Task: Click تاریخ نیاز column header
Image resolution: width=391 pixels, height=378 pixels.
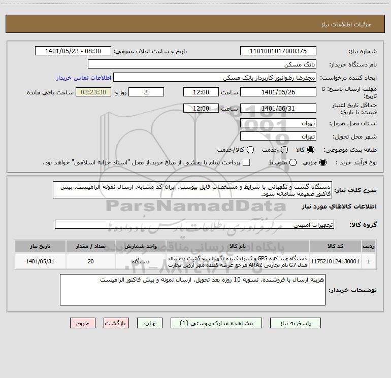Action: (40, 246)
